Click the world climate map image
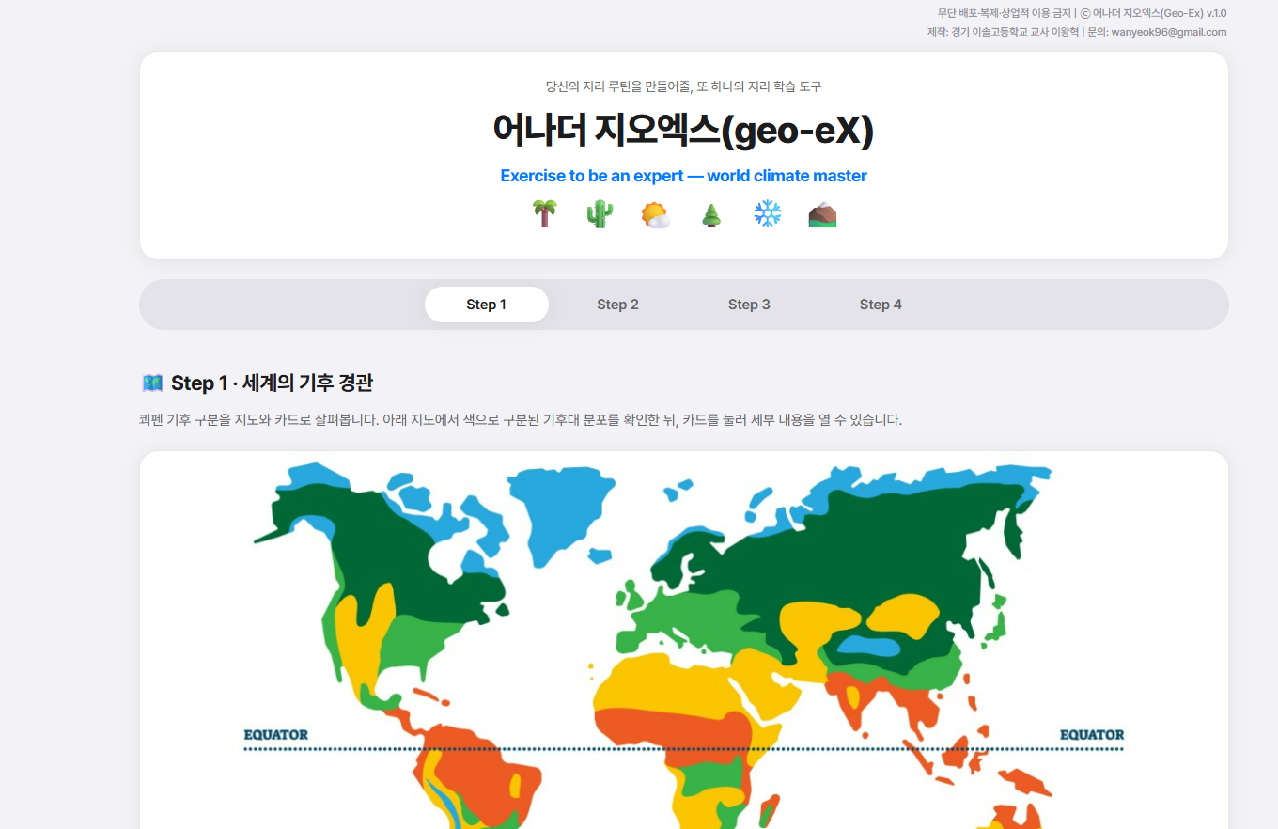The width and height of the screenshot is (1278, 829). 684,644
